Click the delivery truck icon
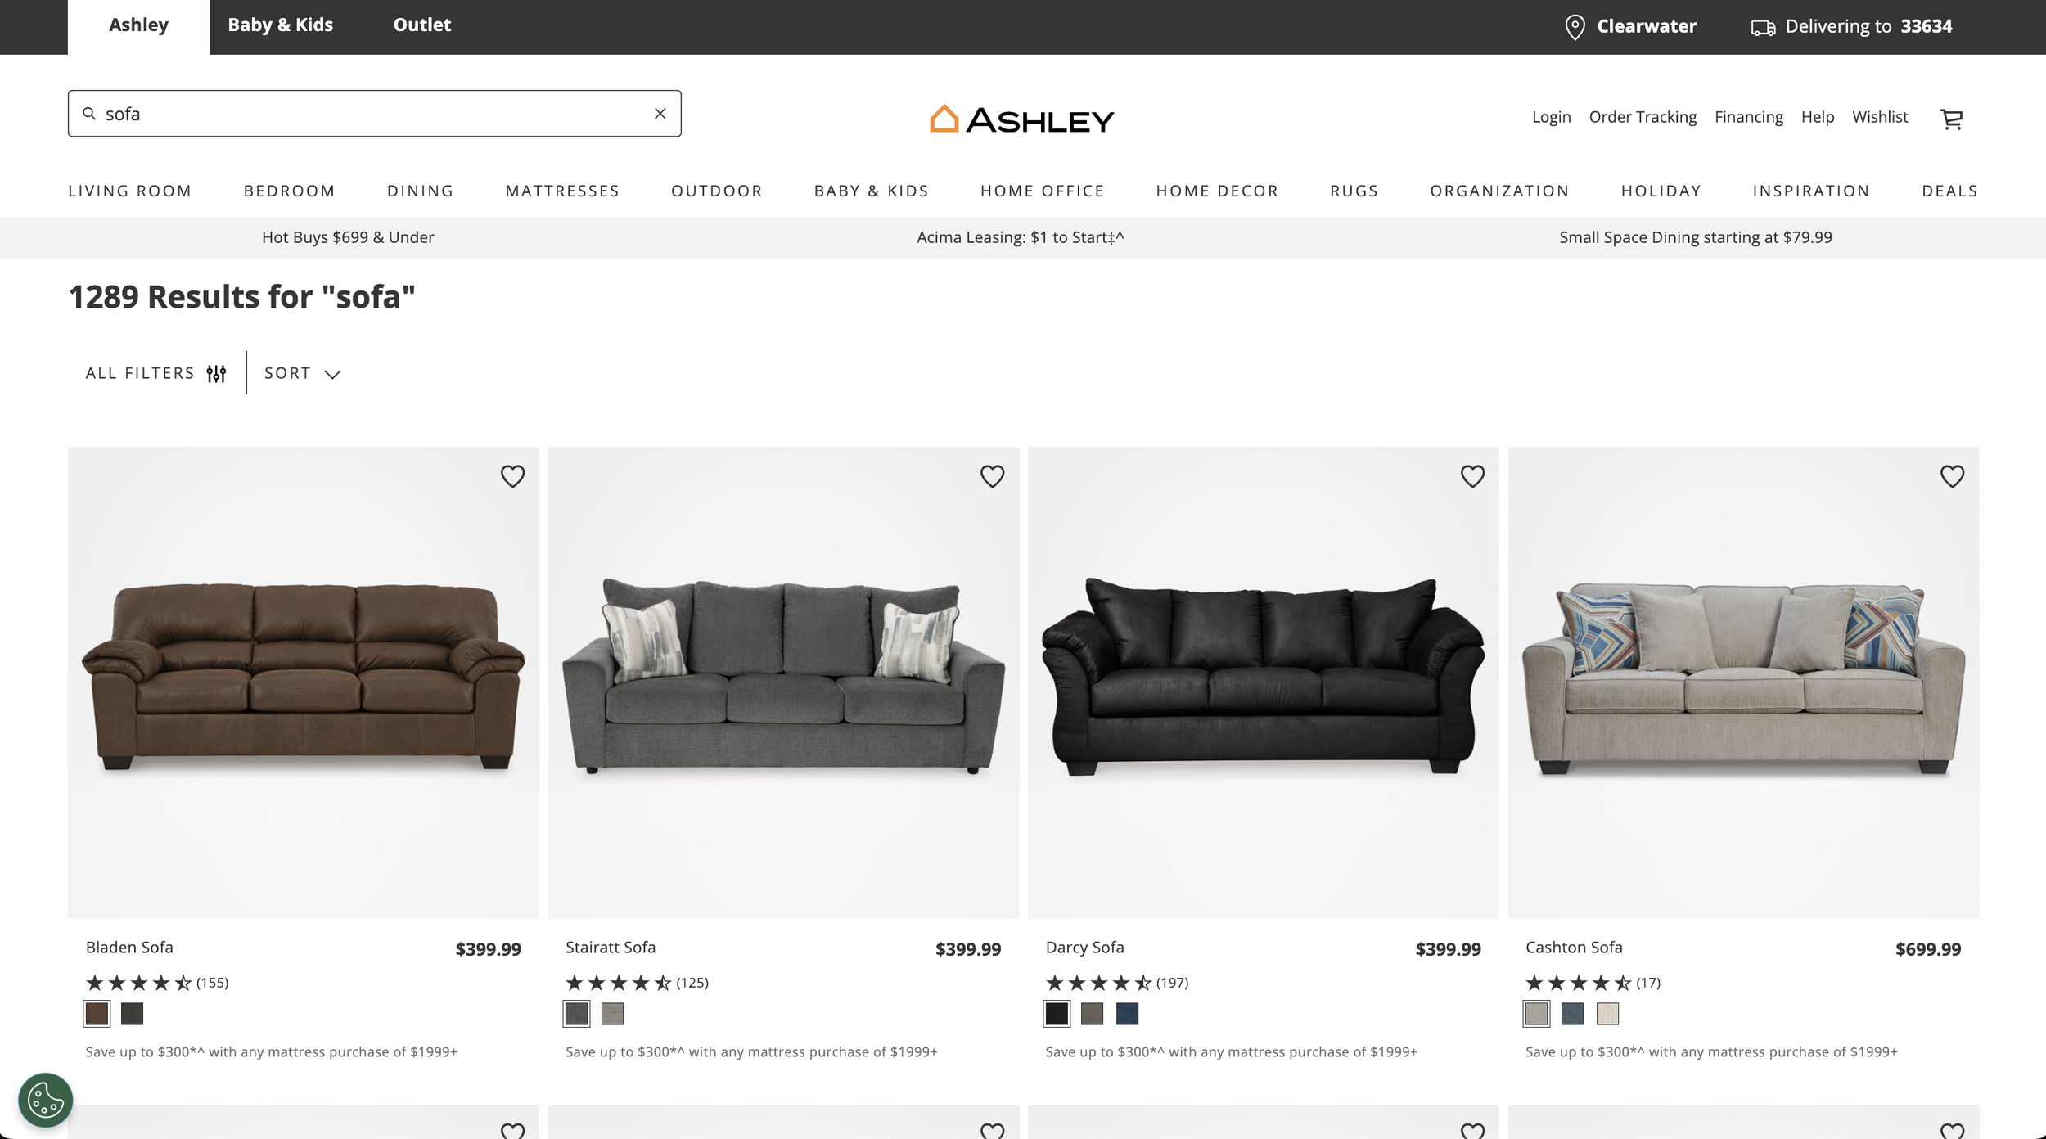 [x=1763, y=28]
